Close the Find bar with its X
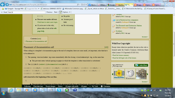Image resolution: width=175 pixels, height=98 pixels. [2, 12]
